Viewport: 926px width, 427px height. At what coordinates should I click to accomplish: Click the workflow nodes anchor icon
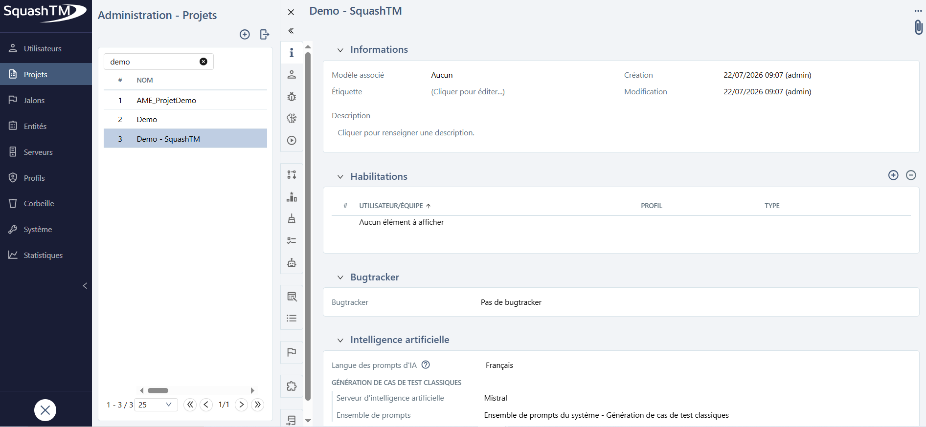[x=292, y=174]
